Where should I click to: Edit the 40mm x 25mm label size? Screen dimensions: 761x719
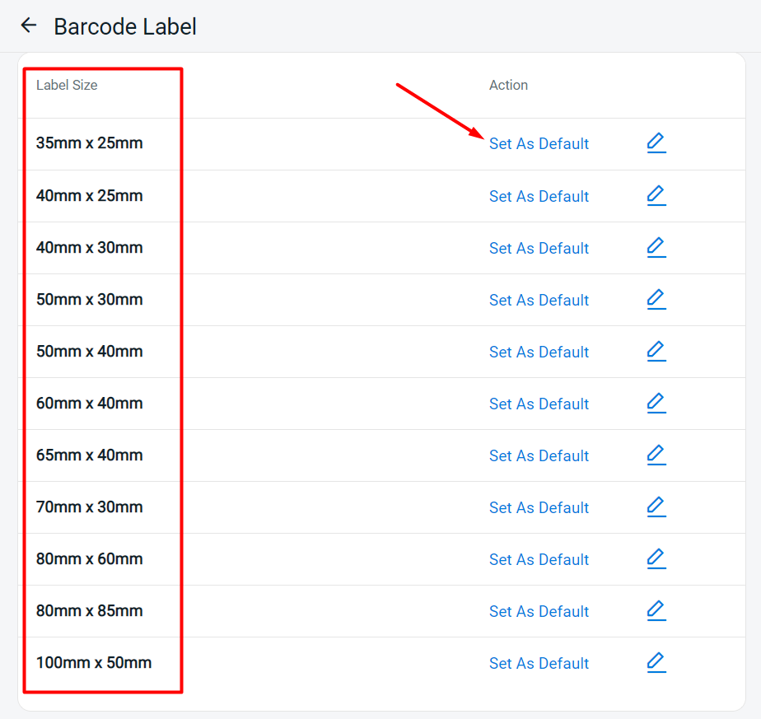[x=656, y=196]
